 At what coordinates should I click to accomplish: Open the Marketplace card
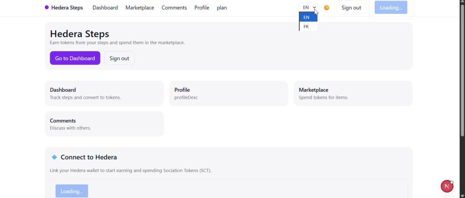[353, 93]
